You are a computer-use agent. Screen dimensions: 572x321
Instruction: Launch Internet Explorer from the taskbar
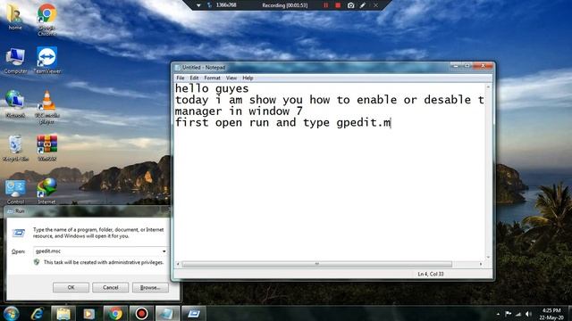(x=38, y=313)
